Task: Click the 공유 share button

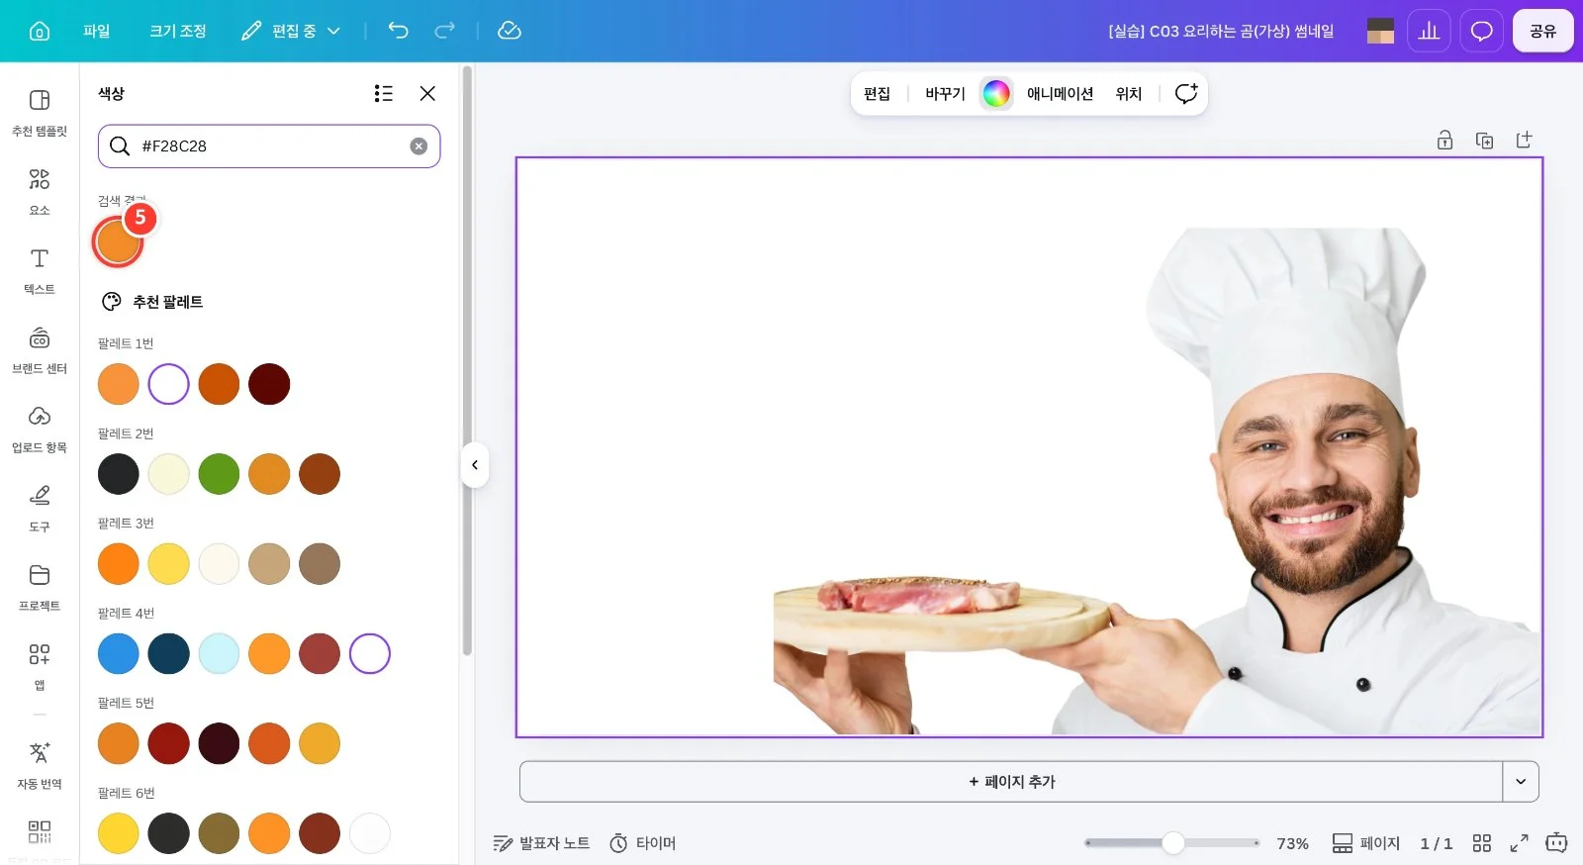Action: coord(1542,31)
